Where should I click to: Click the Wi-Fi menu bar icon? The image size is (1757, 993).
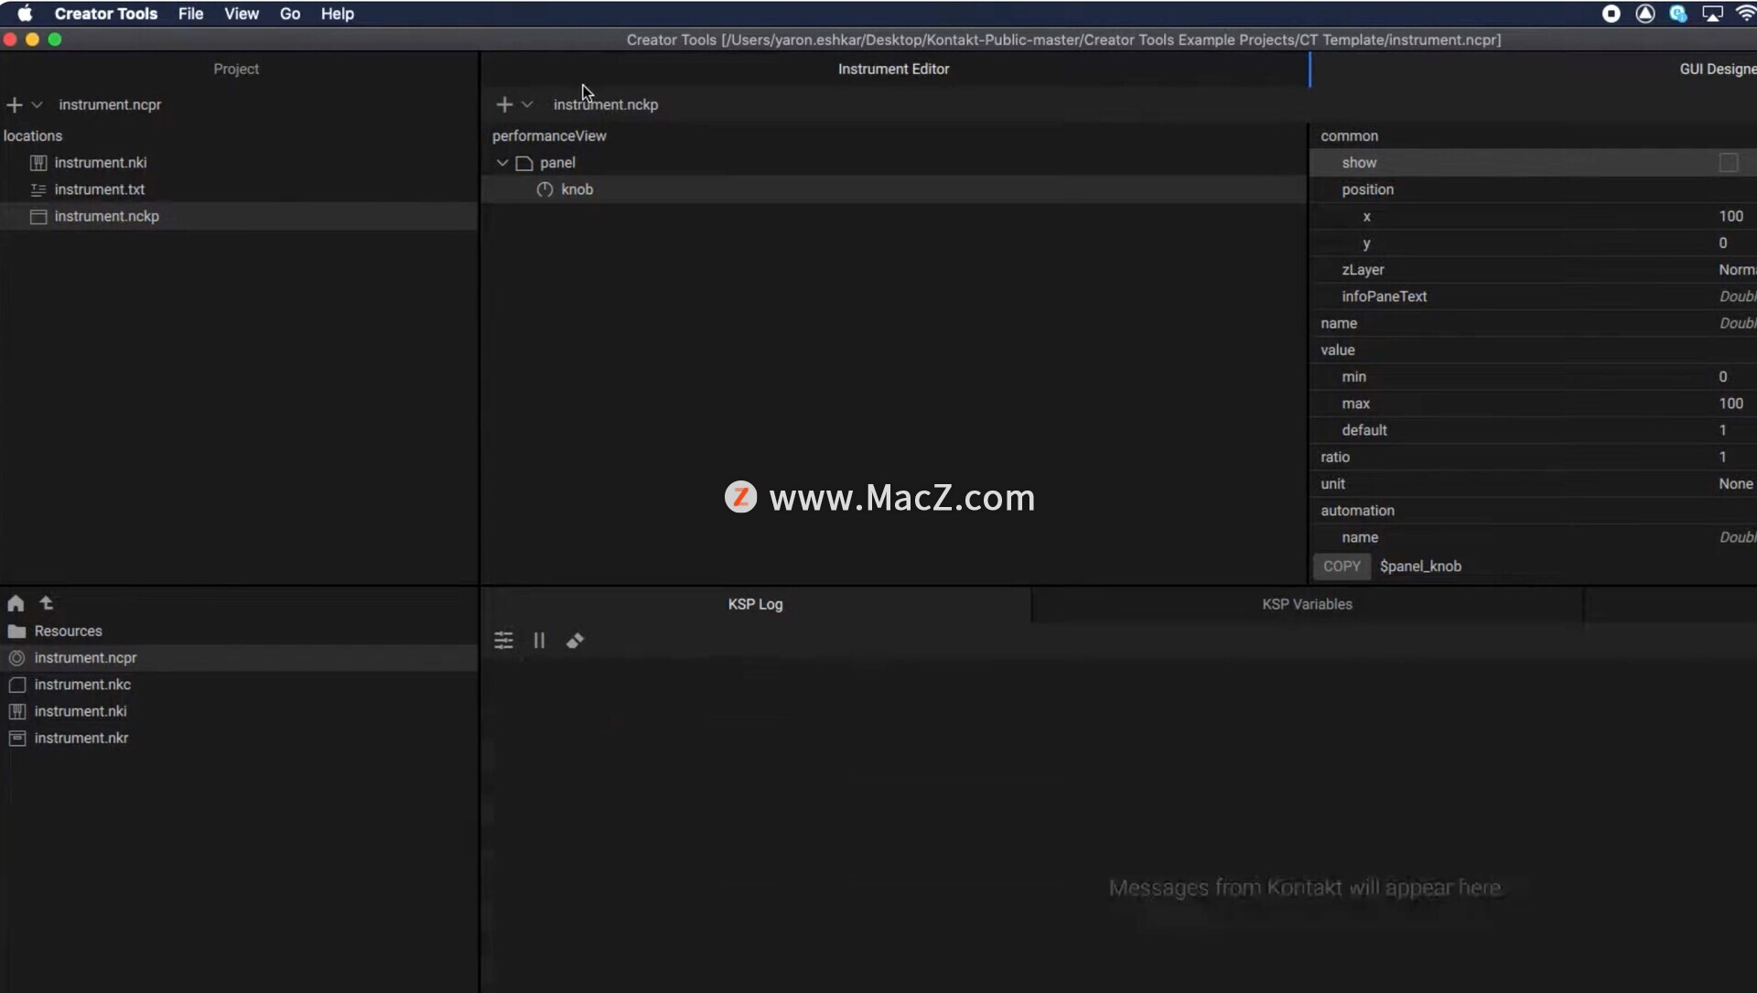[x=1746, y=14]
